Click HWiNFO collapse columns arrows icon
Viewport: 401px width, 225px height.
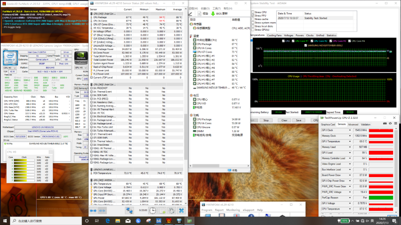(102, 211)
